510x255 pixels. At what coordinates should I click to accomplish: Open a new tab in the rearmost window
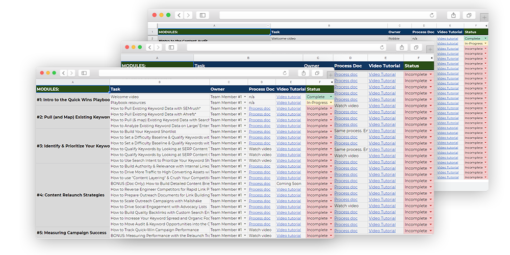point(483,17)
